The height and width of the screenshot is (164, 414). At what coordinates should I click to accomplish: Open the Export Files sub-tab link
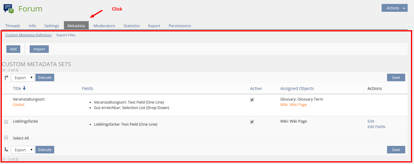point(66,35)
